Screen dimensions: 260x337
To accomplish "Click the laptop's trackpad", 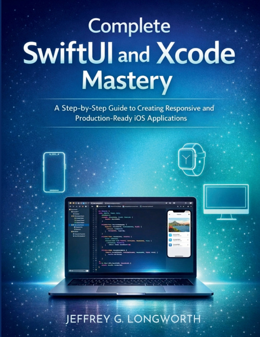I will (x=130, y=289).
